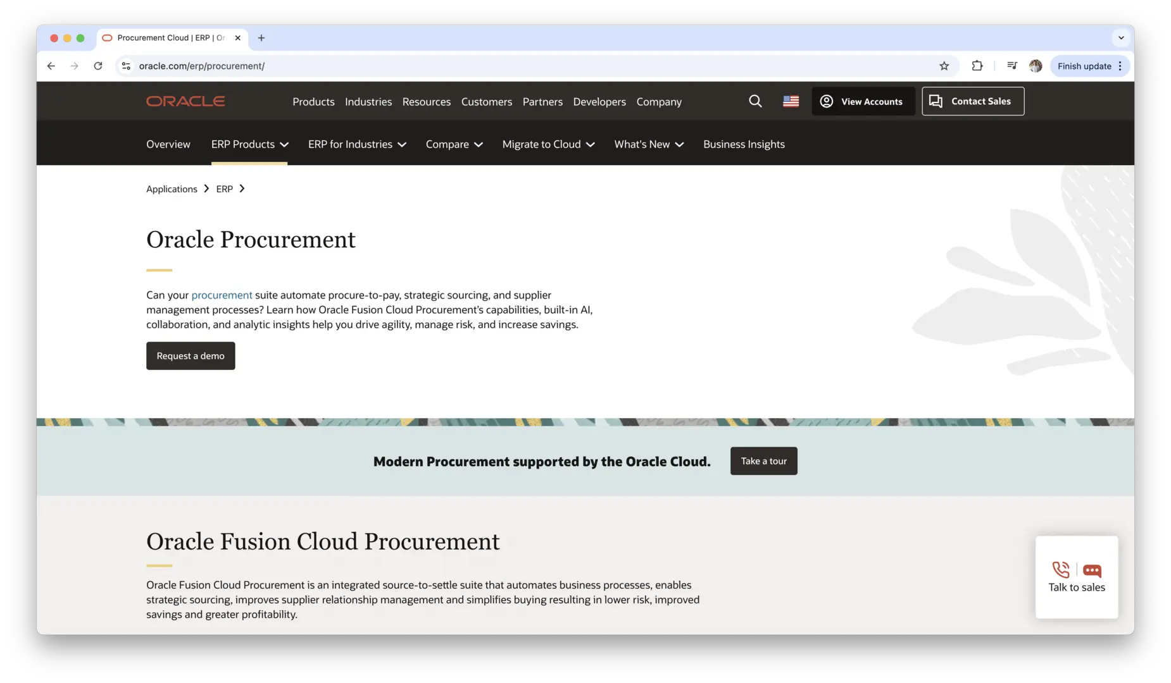Open the Industries menu
Screen dimensions: 1171x683
[368, 102]
